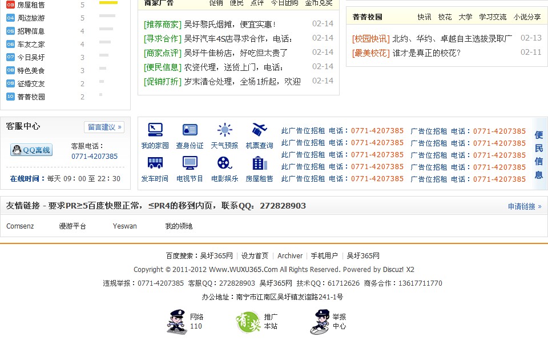Screen dimensions: 548x340
Task: Open the 特色美食 forum link
Action: point(31,70)
